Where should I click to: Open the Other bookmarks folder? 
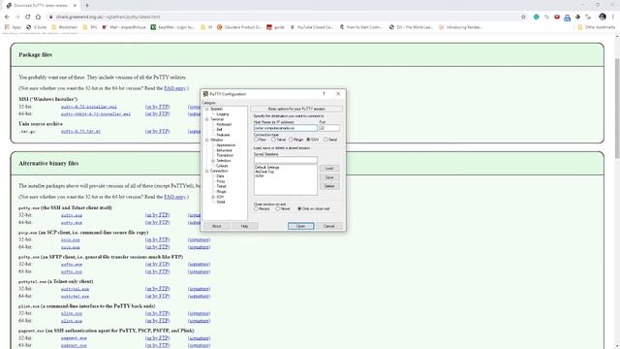coord(597,27)
